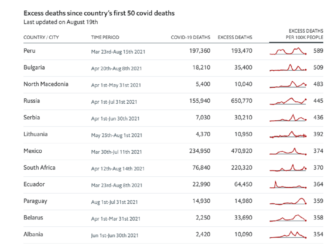This screenshot has height=244, width=328.
Task: View South Africa's sparkline chart
Action: [288, 168]
